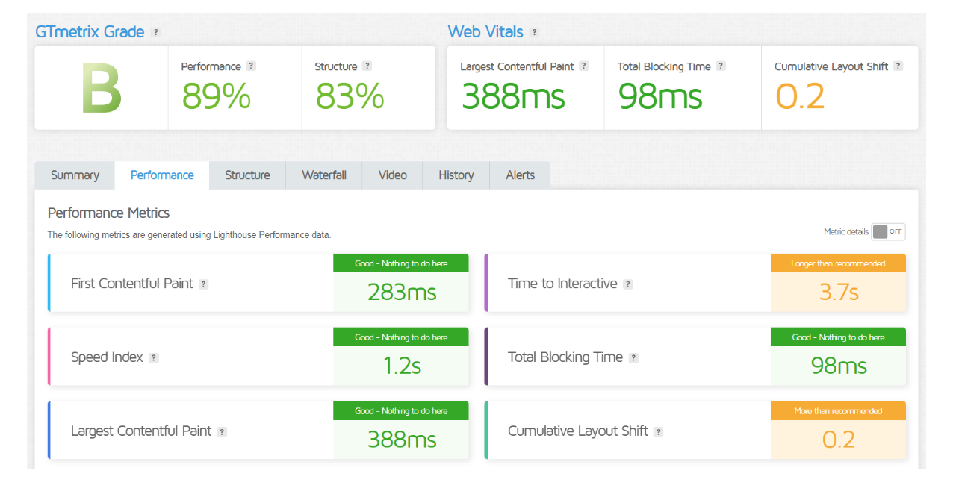Click the 0.2 Cumulative Layout Shift metric value
The width and height of the screenshot is (956, 500).
(839, 440)
